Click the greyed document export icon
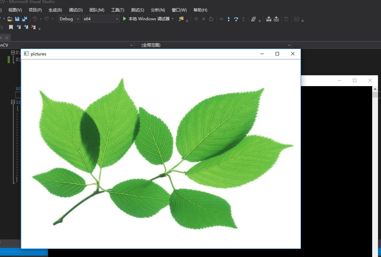This screenshot has width=381, height=257. pos(286,19)
